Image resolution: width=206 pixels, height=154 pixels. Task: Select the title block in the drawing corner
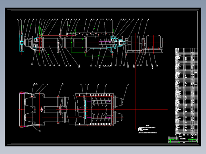[x=183, y=139]
